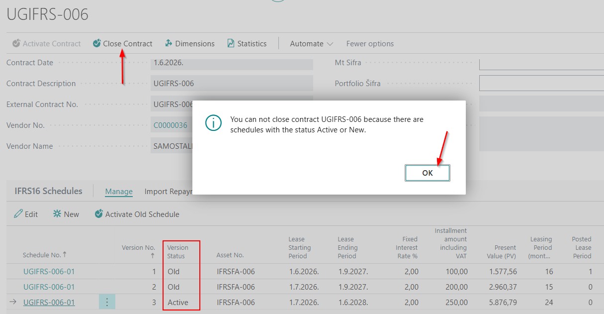This screenshot has height=314, width=604.
Task: Click the Vendor Name field
Action: 172,146
